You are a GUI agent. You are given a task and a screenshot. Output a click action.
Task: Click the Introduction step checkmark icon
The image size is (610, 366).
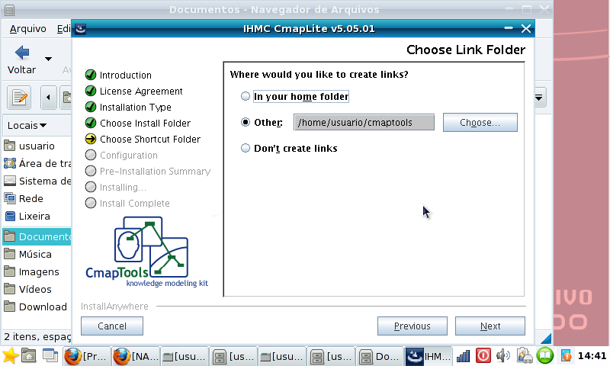91,75
